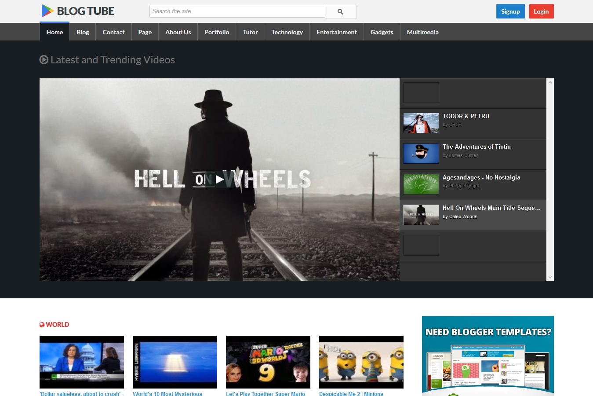
Task: Click the Login button
Action: click(x=541, y=11)
